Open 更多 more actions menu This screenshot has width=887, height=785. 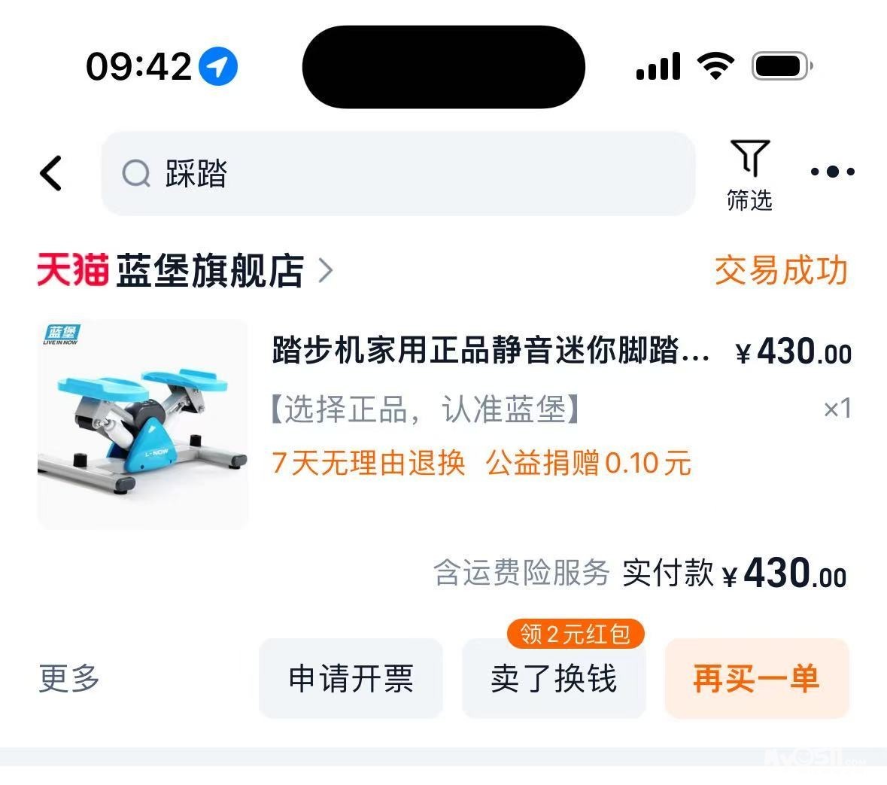click(x=69, y=678)
